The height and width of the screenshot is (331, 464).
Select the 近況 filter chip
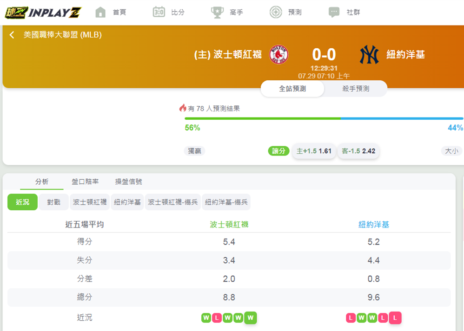coord(22,202)
